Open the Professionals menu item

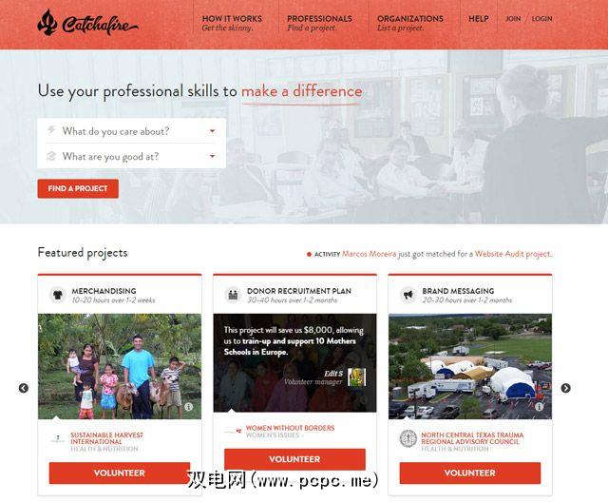coord(319,23)
